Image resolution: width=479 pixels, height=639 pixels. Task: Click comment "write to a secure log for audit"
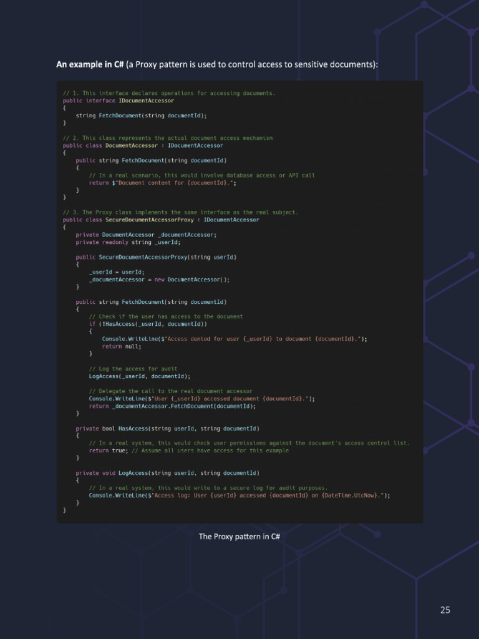pos(208,488)
